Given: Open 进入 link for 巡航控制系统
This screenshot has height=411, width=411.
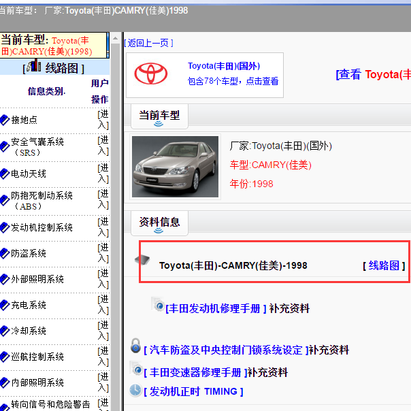Looking at the screenshot, I should pyautogui.click(x=103, y=357).
